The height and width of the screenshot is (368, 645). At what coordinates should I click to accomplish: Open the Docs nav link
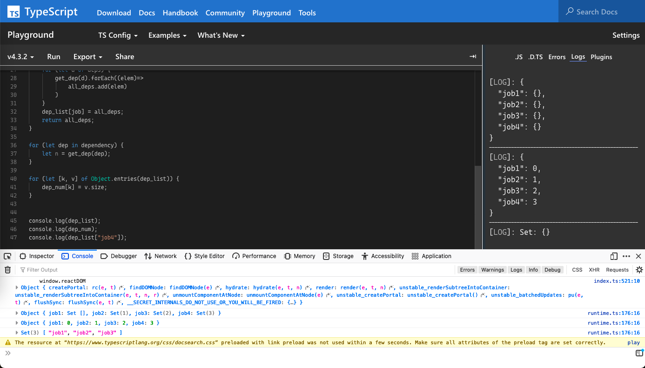tap(147, 13)
